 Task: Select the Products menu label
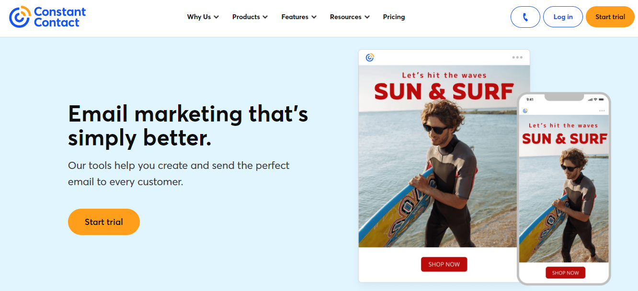coord(246,17)
